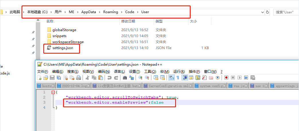Viewport: 299px width, 131px height.
Task: Start macro recording with red dot icon
Action: [226, 77]
